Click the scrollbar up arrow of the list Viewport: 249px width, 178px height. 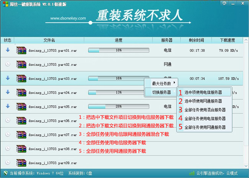(246, 40)
